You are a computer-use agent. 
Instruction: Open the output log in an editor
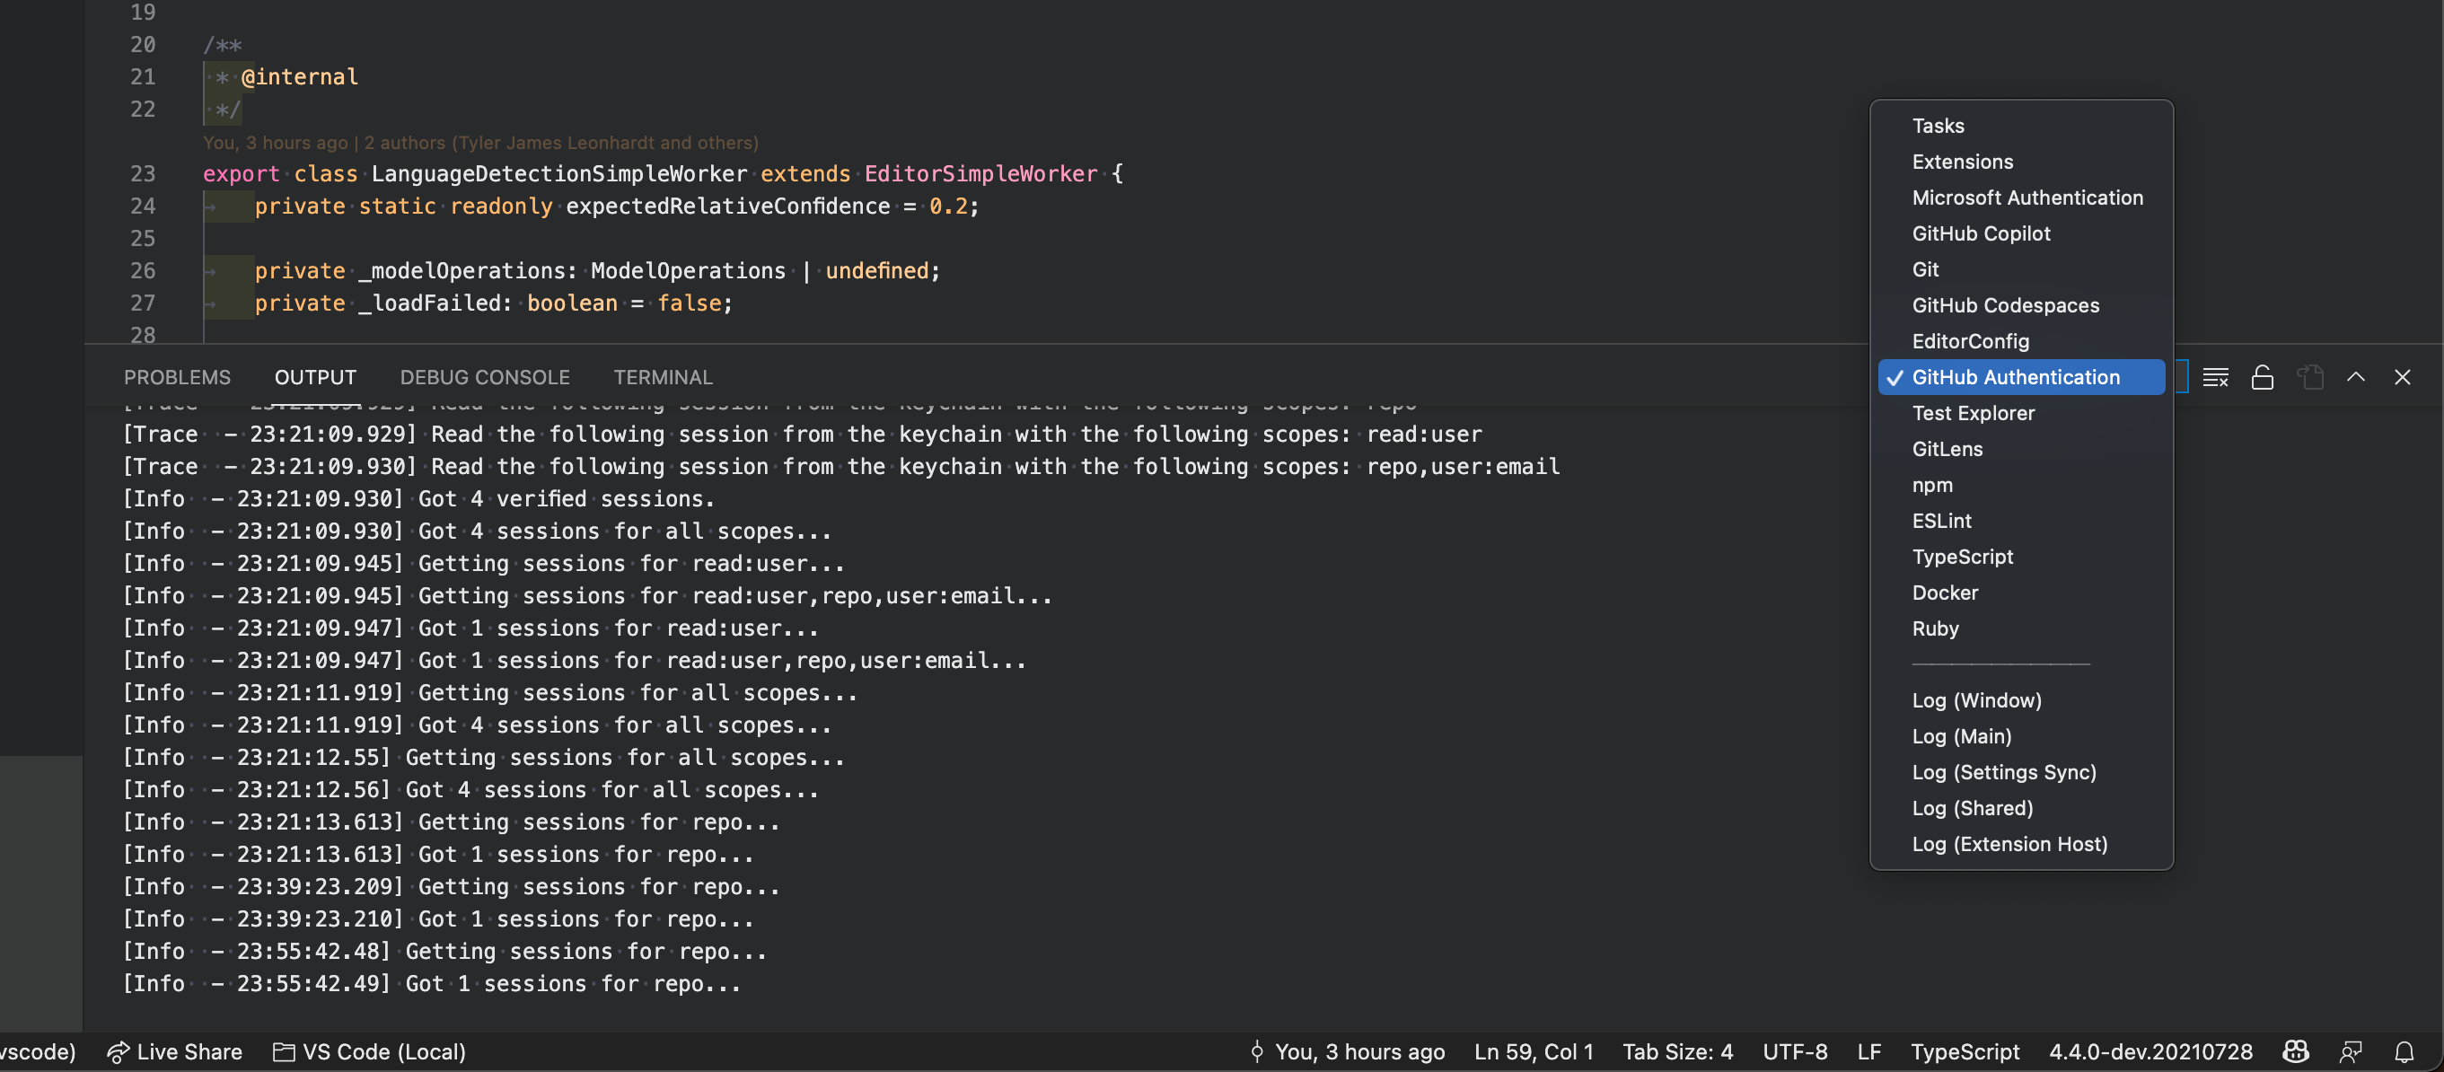2311,376
